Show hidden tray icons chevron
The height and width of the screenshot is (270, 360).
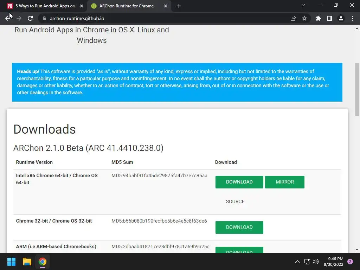297,262
